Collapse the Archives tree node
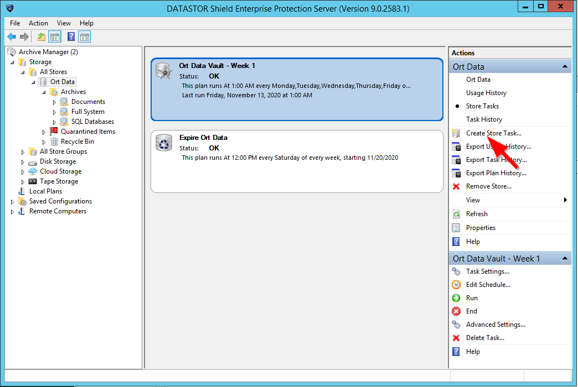This screenshot has height=387, width=578. coord(44,92)
